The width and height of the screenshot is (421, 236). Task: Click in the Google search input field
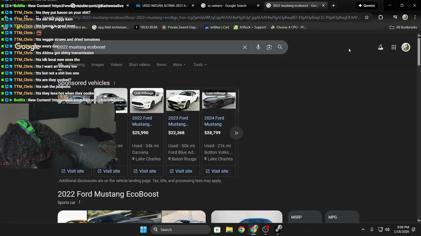click(x=148, y=47)
